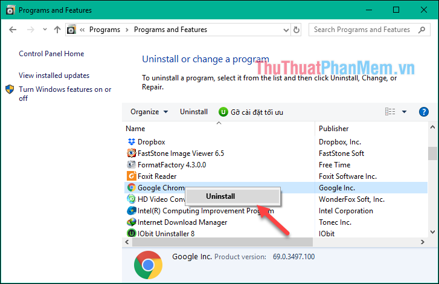This screenshot has height=284, width=439.
Task: Sort by the Publisher column header
Action: (334, 129)
